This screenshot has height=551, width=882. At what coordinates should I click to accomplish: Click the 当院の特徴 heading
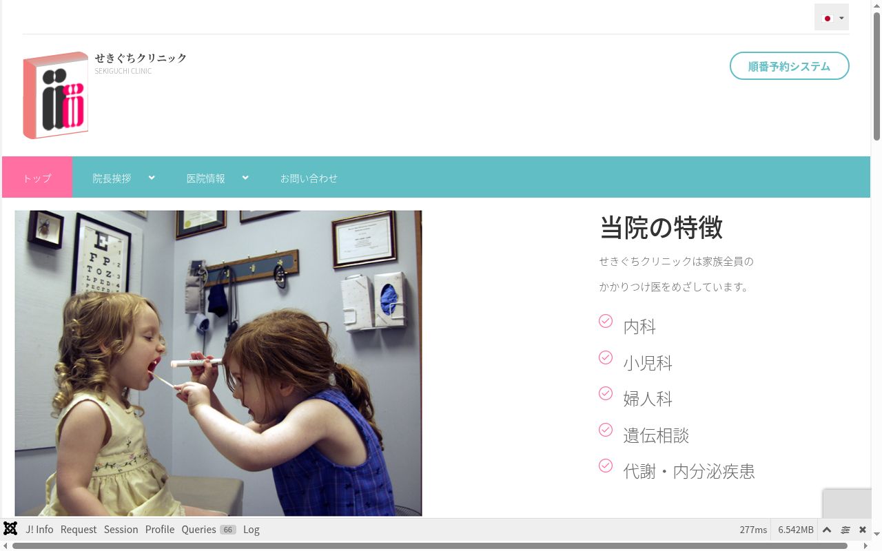661,227
